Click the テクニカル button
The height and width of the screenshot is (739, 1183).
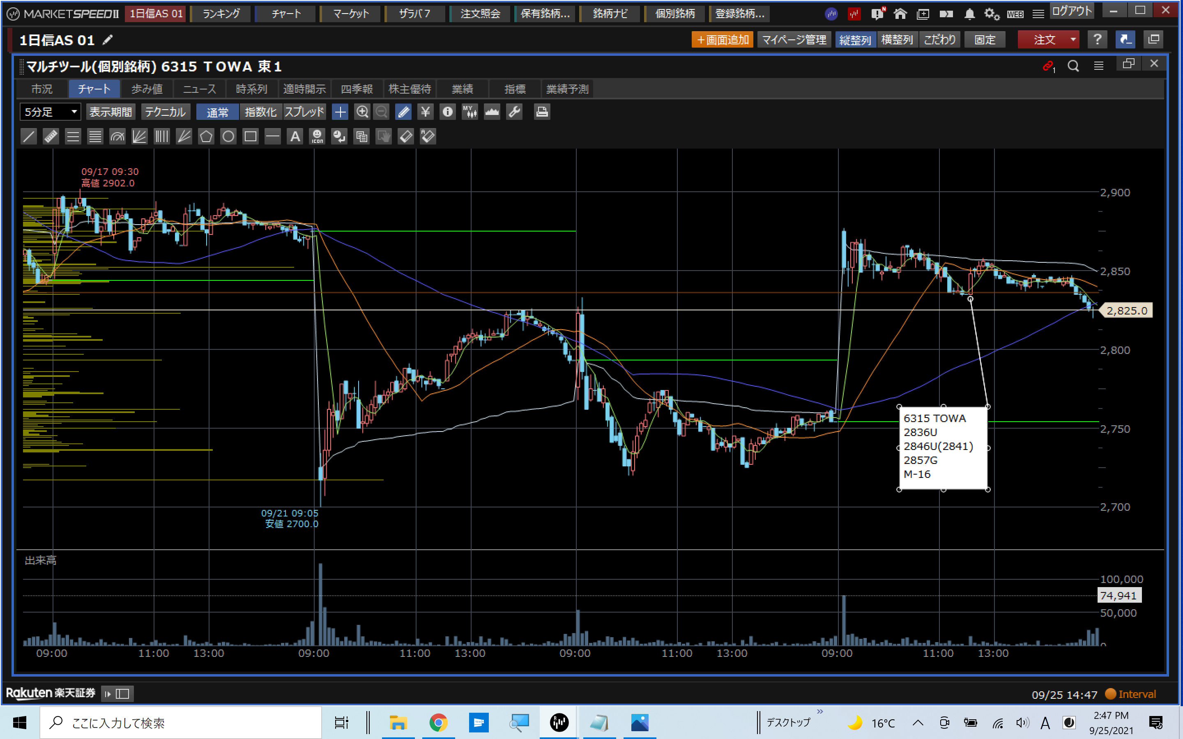pos(165,112)
